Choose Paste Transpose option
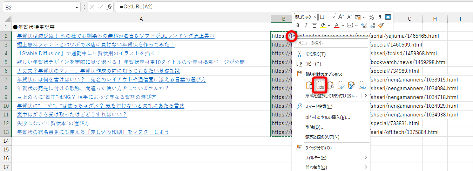The image size is (473, 171). [x=341, y=85]
